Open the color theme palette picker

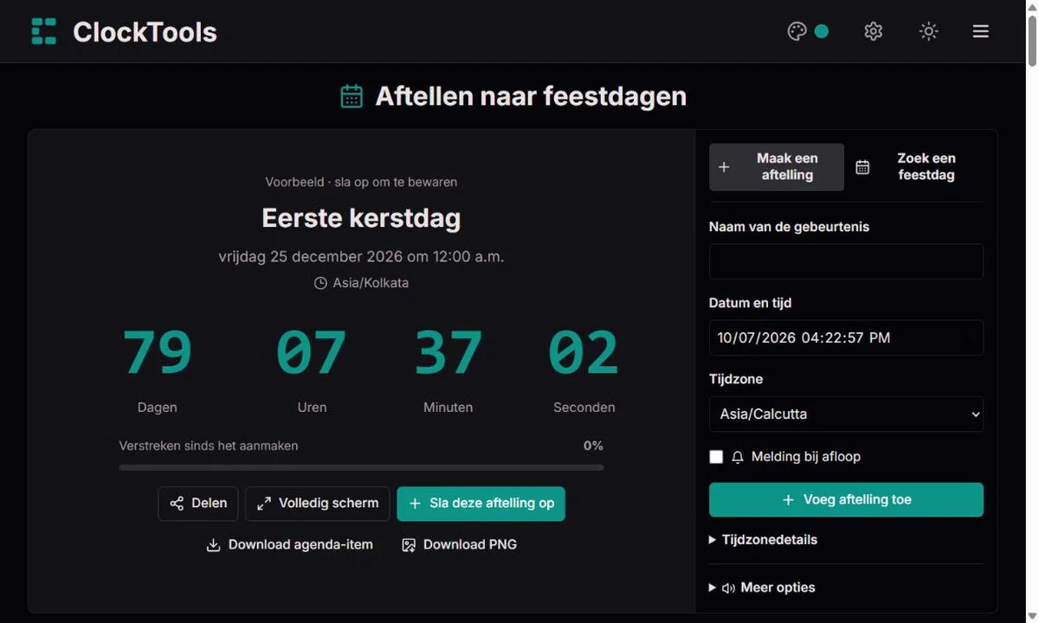(797, 32)
